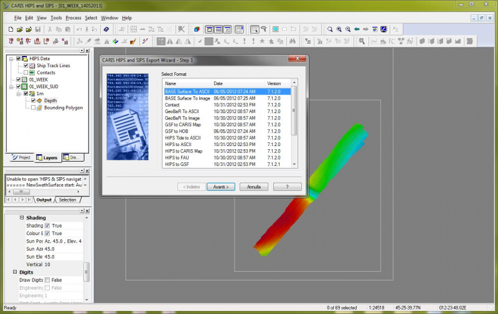This screenshot has width=498, height=314.
Task: Sort formats by Date column header
Action: click(238, 83)
